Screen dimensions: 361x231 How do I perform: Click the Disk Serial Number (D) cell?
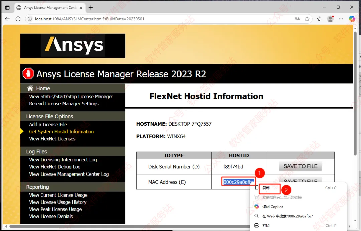(x=174, y=167)
